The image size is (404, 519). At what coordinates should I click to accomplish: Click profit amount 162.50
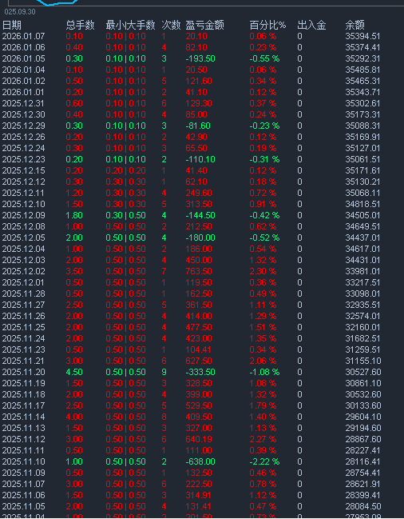tap(199, 294)
